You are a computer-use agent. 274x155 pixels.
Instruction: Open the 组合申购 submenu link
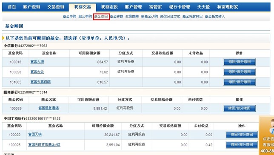click(x=85, y=17)
